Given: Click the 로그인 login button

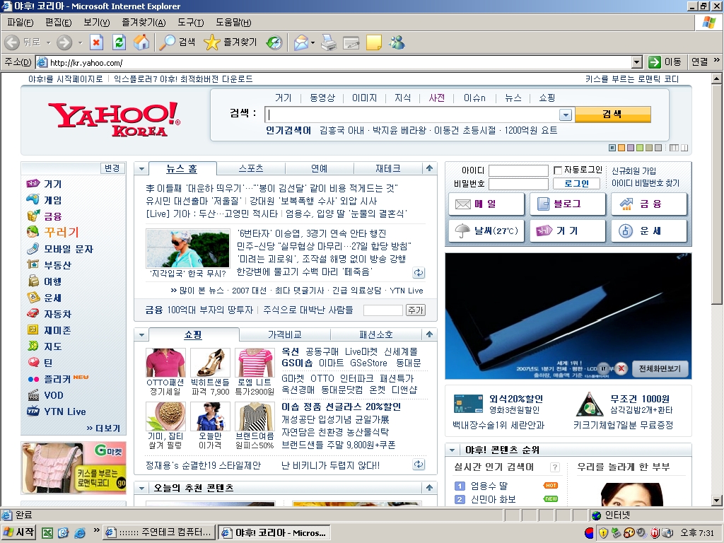Looking at the screenshot, I should pos(577,183).
